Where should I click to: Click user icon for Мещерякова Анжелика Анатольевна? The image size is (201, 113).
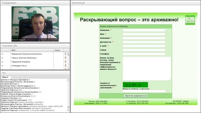(x=65, y=54)
